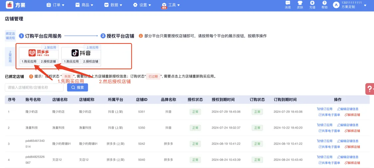Click the 抖音 platform logo
374x168 pixels.
pos(81,53)
